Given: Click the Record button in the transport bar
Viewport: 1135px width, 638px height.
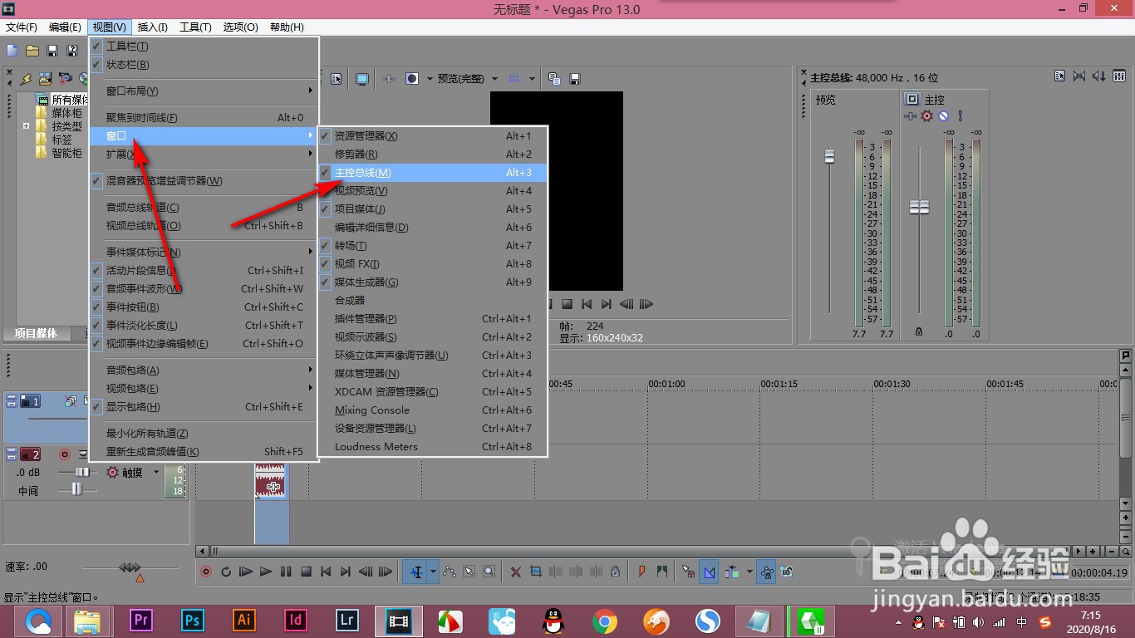Looking at the screenshot, I should (x=205, y=572).
